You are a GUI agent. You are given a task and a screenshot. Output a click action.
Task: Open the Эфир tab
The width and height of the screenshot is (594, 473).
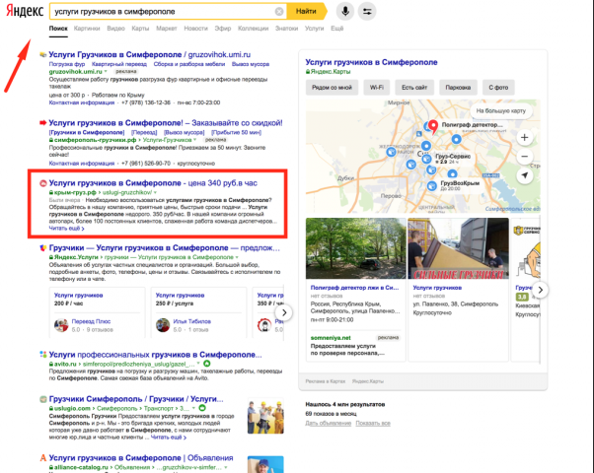(223, 29)
